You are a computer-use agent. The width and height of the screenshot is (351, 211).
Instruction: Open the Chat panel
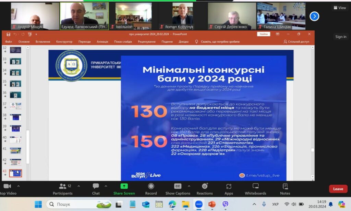(96, 186)
